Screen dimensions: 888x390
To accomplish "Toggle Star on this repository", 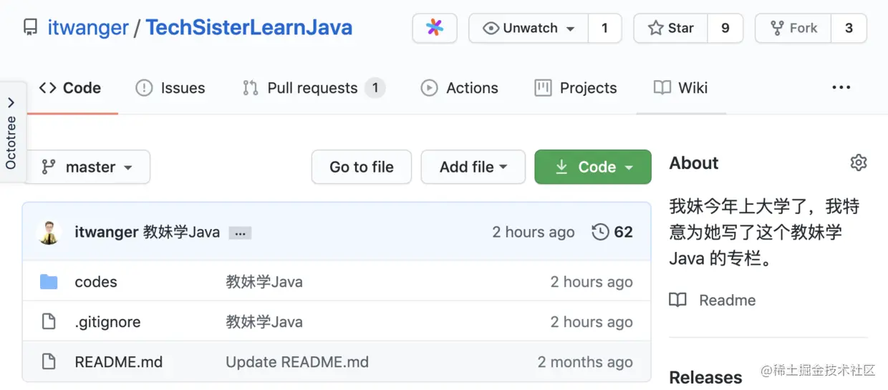I will point(671,28).
